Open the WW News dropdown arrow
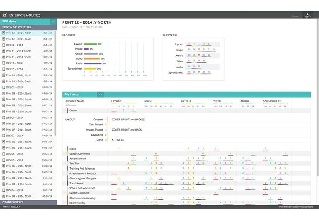Viewport: 319px width, 220px height. (53, 21)
